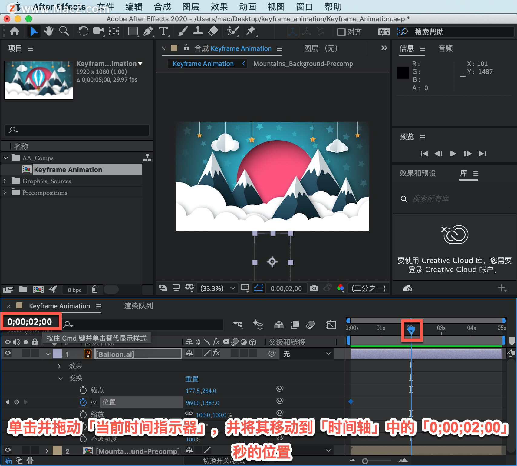This screenshot has height=466, width=517.
Task: Open the Balloon.ai parent dropdown showing 无
Action: [307, 354]
